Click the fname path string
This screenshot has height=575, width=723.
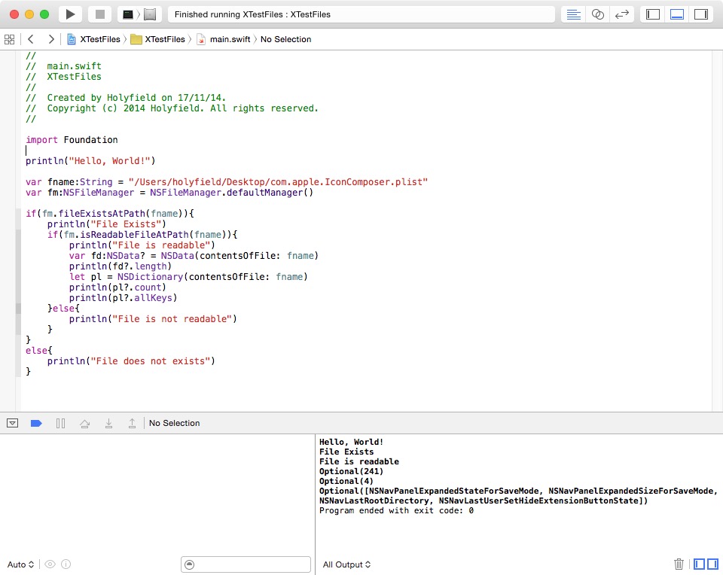coord(278,182)
